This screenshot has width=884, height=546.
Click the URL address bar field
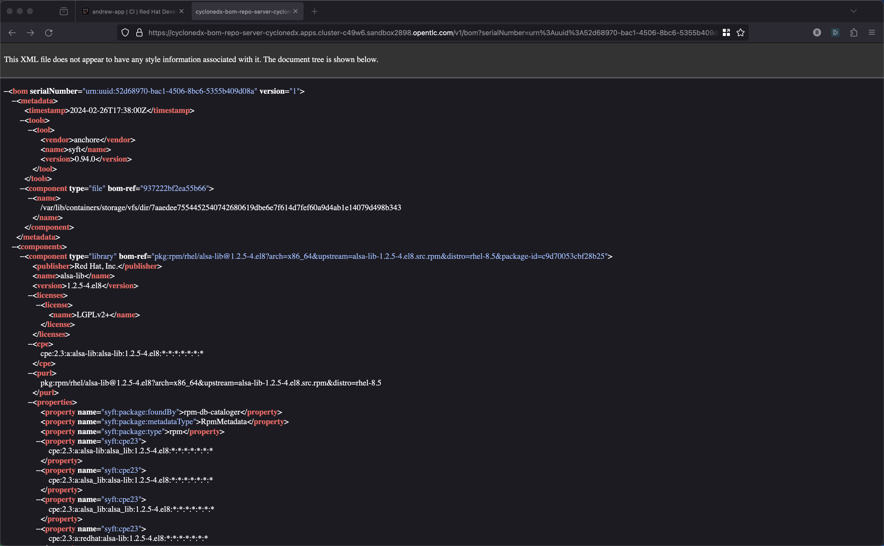[430, 33]
